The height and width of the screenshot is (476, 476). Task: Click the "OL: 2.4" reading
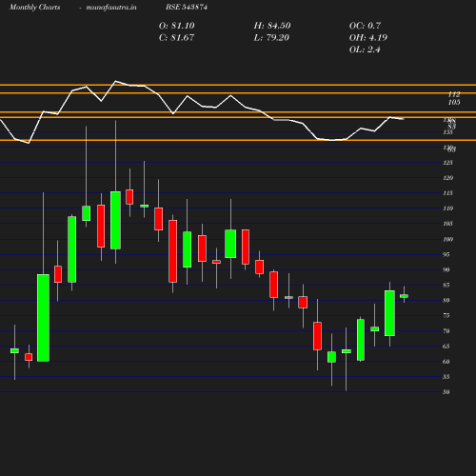(365, 50)
